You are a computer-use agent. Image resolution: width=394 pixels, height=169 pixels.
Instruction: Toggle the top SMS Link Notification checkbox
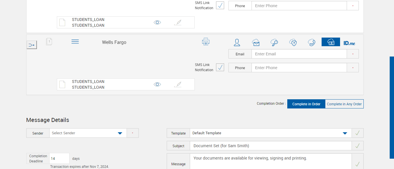(220, 5)
